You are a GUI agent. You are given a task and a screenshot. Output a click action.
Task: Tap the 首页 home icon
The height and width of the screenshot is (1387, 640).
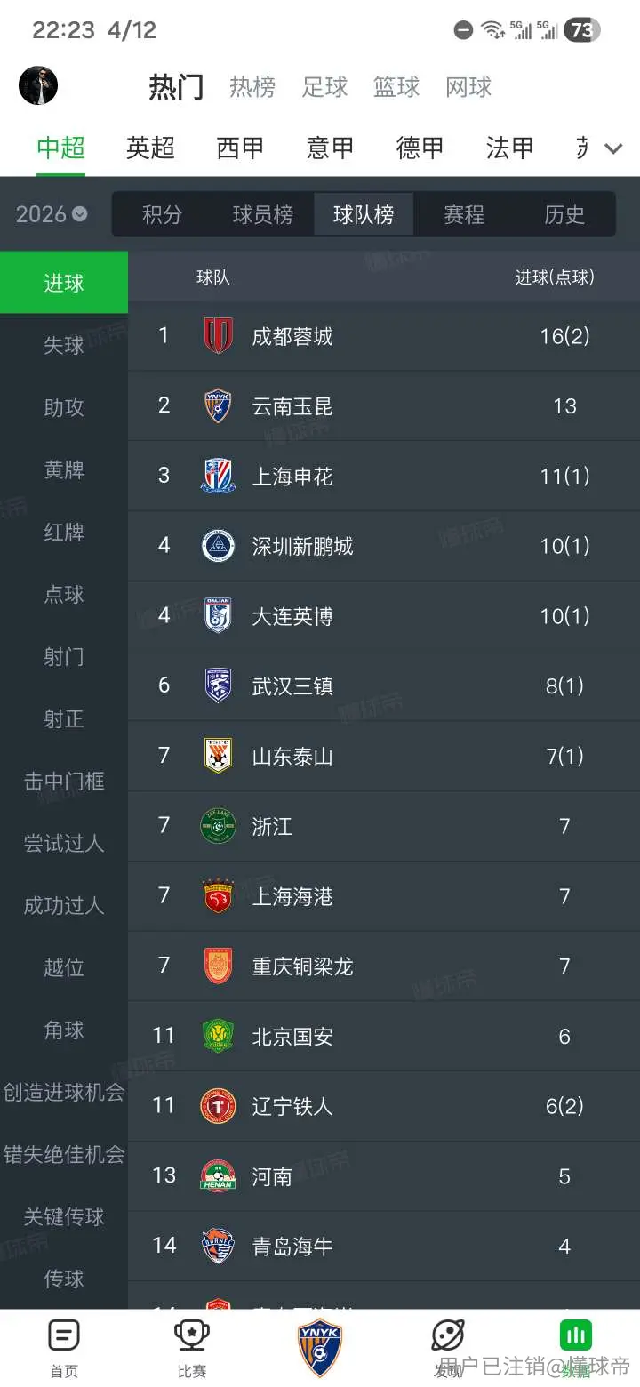(x=64, y=1336)
